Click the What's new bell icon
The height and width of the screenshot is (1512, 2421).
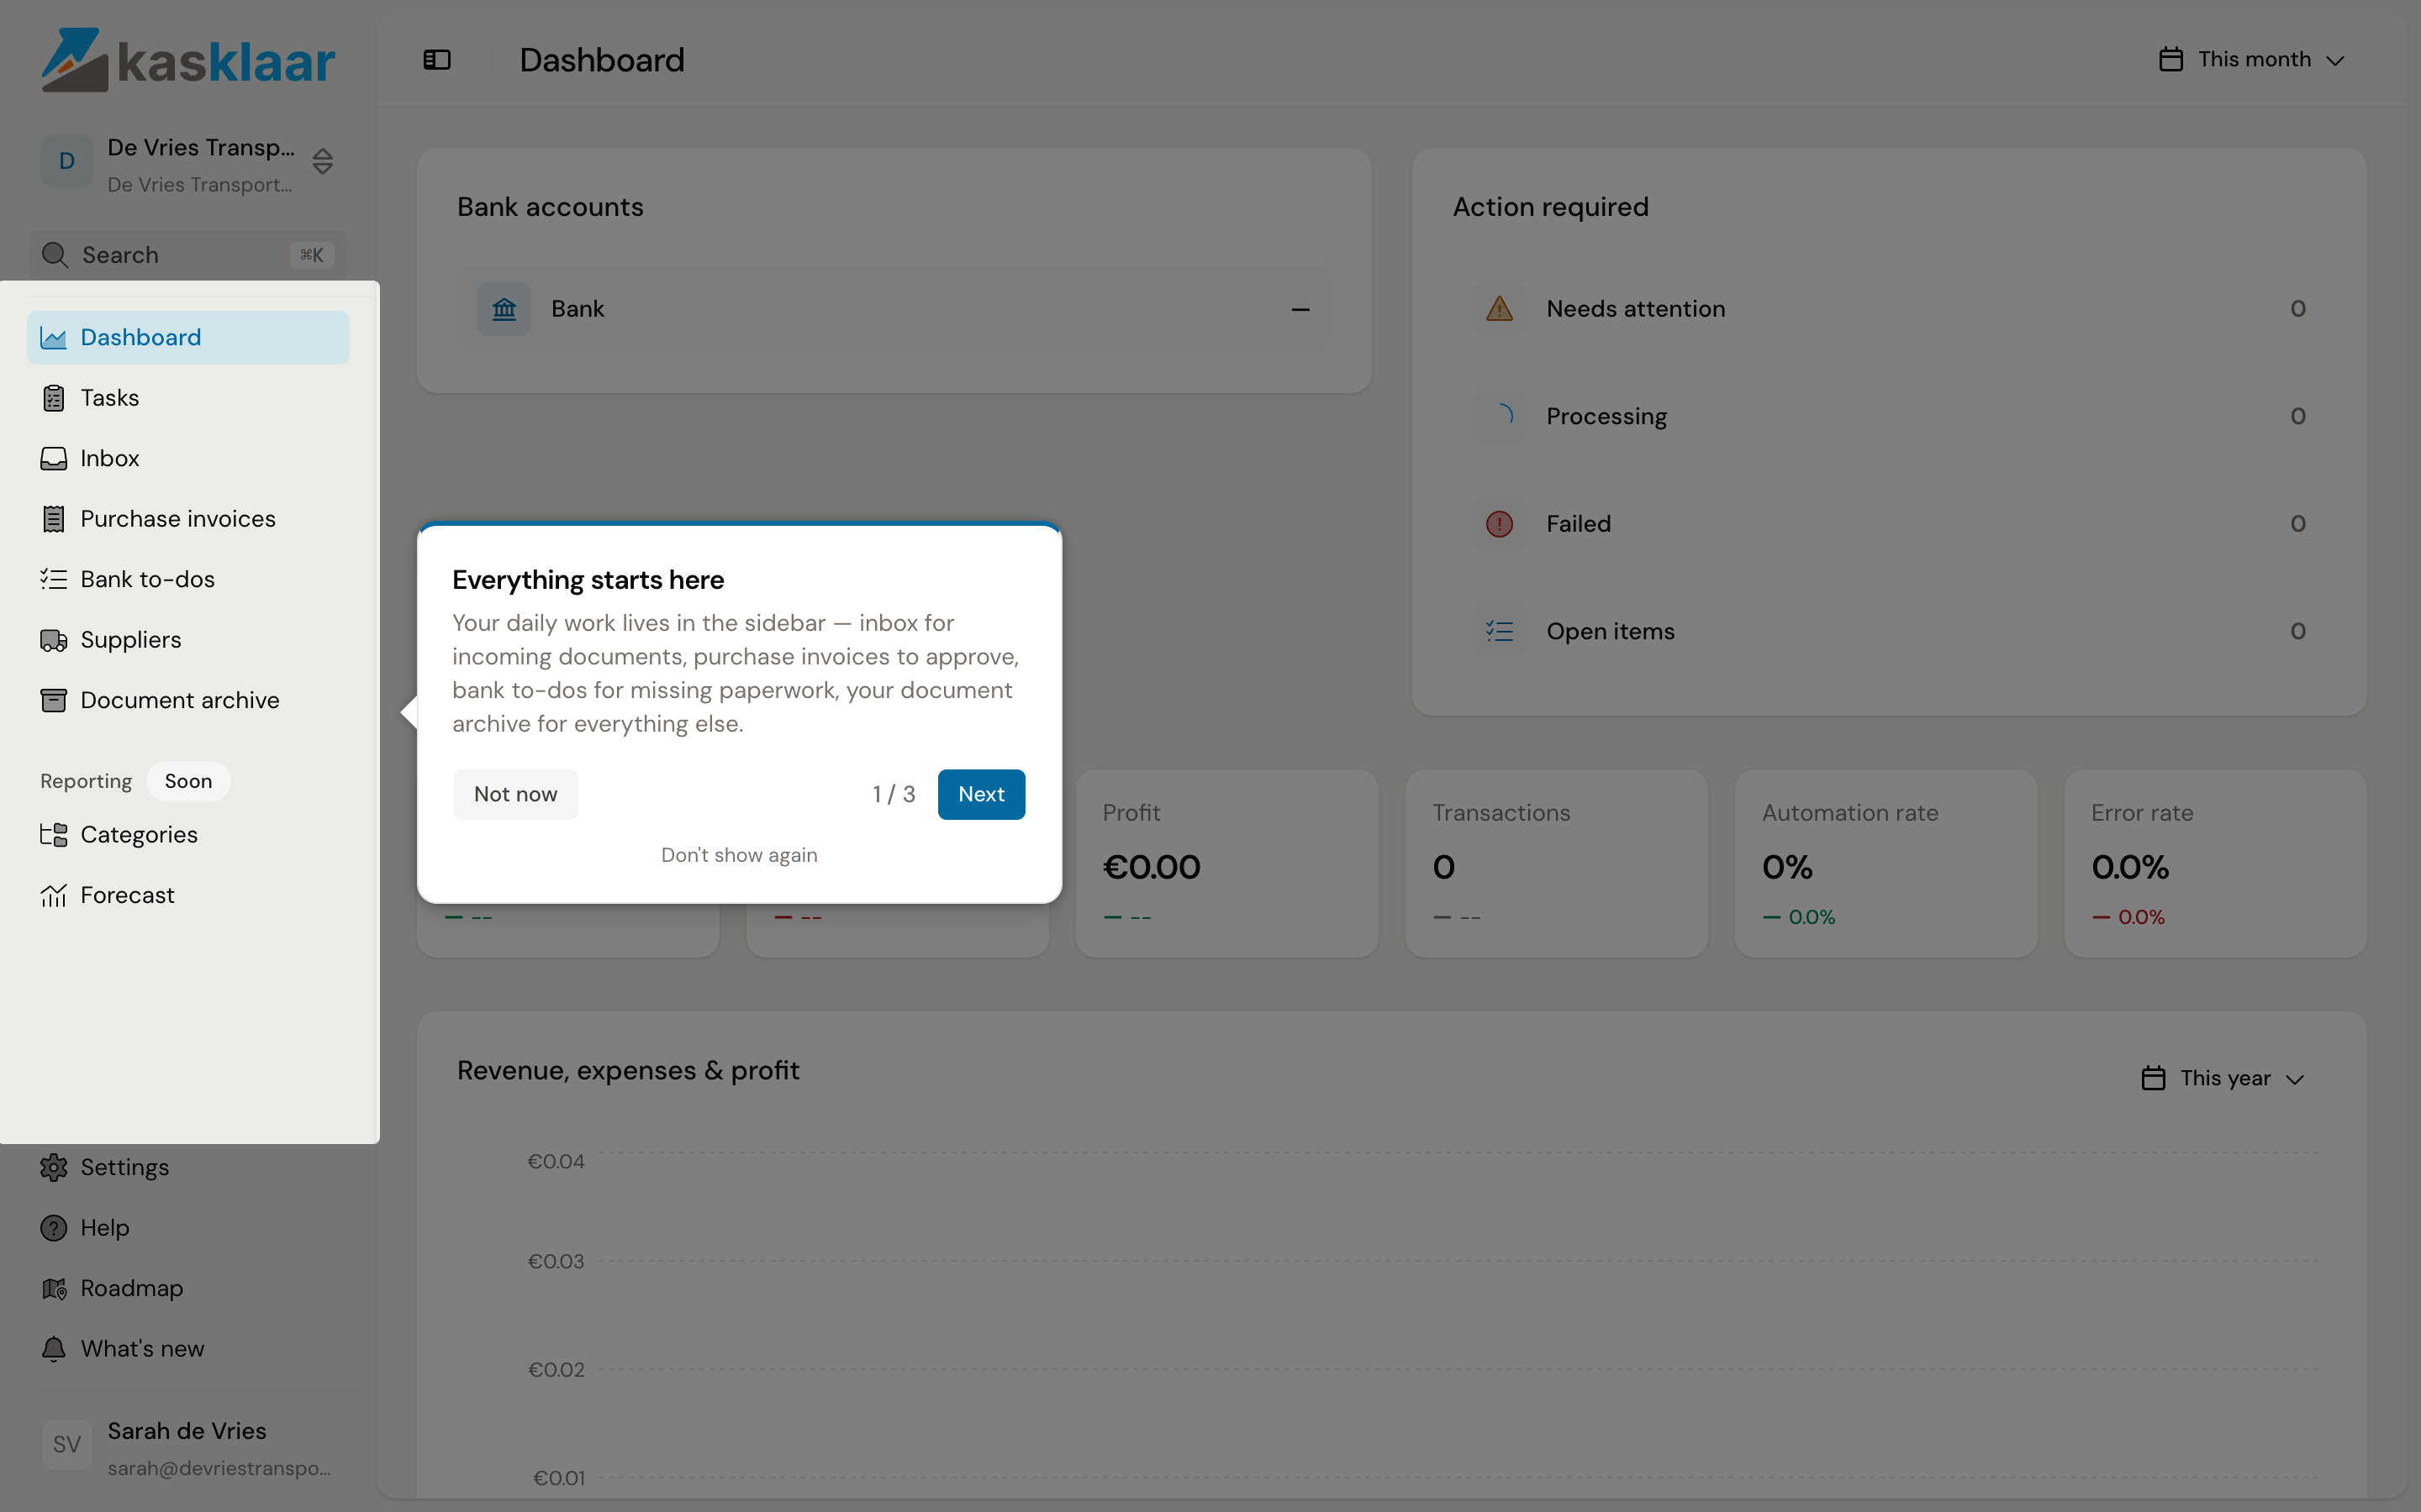[x=53, y=1349]
